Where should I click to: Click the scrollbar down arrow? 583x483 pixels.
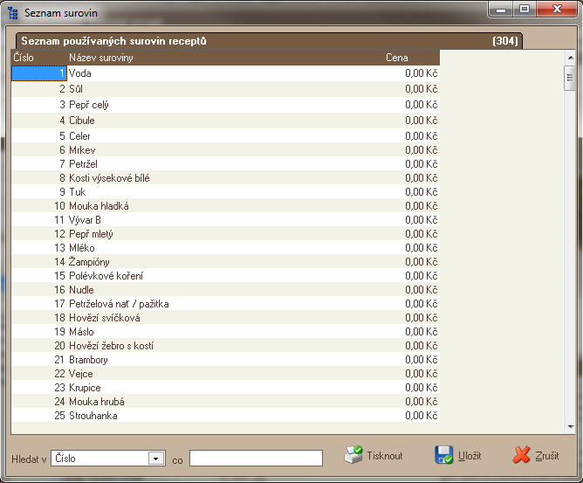click(570, 427)
